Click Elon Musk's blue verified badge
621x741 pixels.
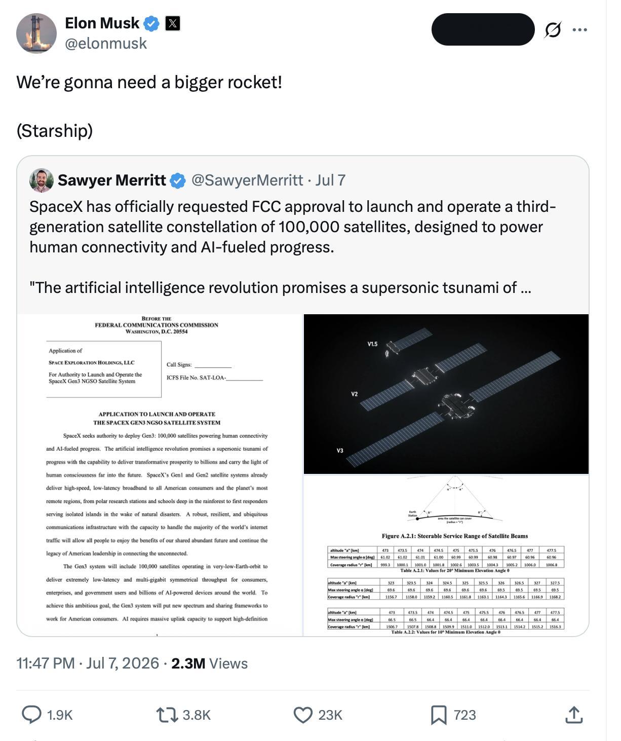tap(151, 23)
